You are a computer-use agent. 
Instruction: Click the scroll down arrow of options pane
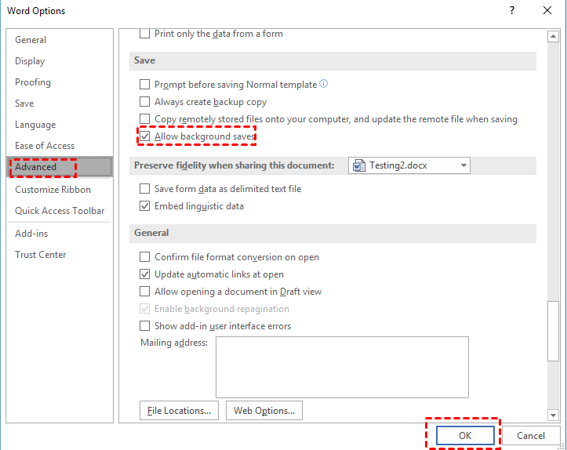[553, 416]
